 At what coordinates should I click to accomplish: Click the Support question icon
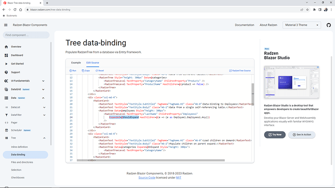[x=6, y=72]
